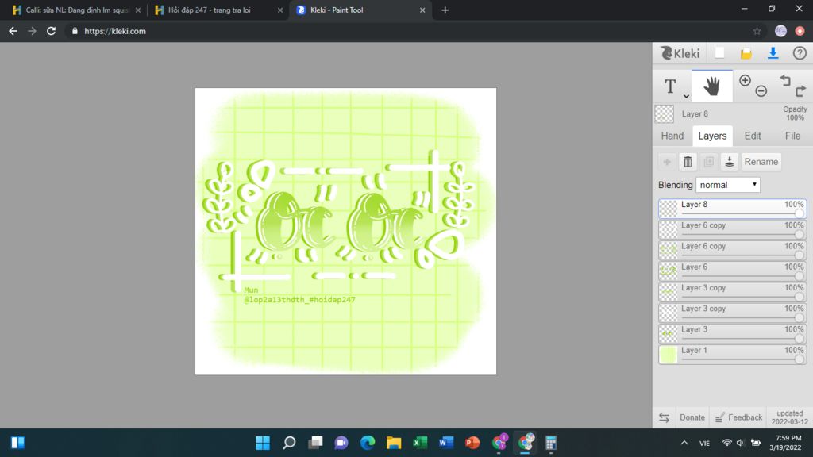Select the upper Layer 6 copy
Image resolution: width=813 pixels, height=457 pixels.
(x=732, y=229)
